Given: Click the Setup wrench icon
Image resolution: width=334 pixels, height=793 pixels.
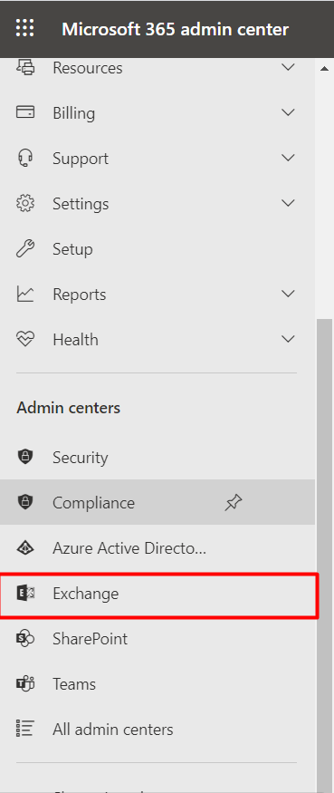Looking at the screenshot, I should pyautogui.click(x=25, y=249).
